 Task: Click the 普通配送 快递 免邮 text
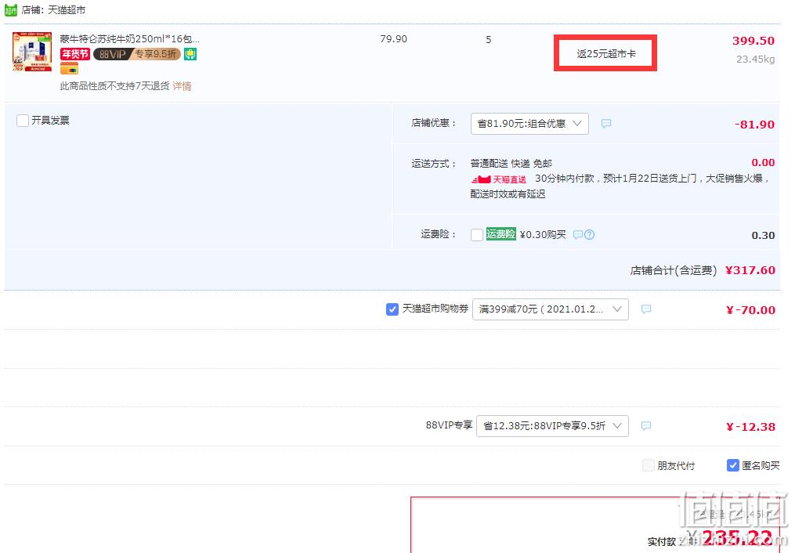[511, 163]
